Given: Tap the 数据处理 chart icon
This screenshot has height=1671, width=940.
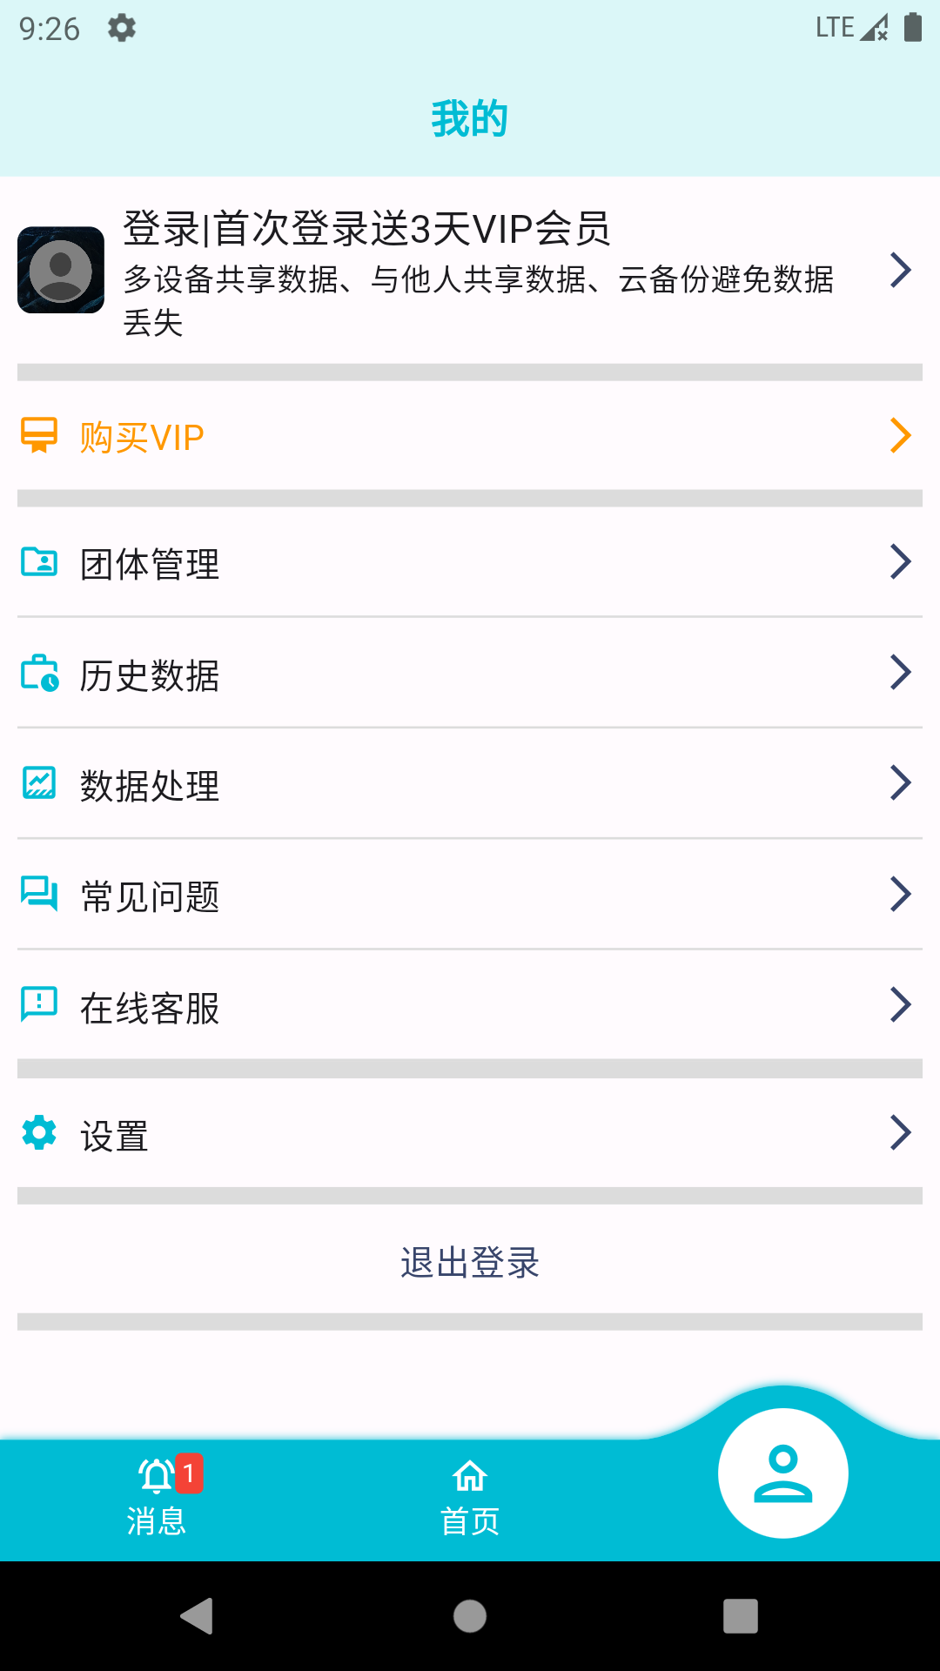Looking at the screenshot, I should tap(39, 783).
